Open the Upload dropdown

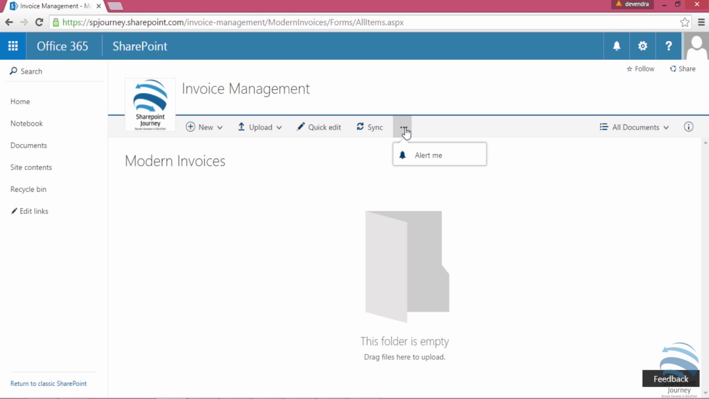[260, 127]
